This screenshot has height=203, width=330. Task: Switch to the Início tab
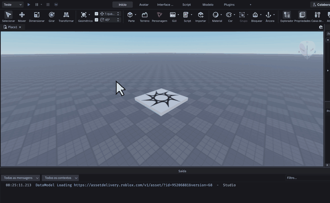122,5
